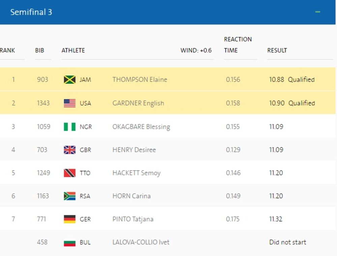The image size is (337, 256).
Task: Click the Trinidad and Tobago flag
Action: coord(69,173)
